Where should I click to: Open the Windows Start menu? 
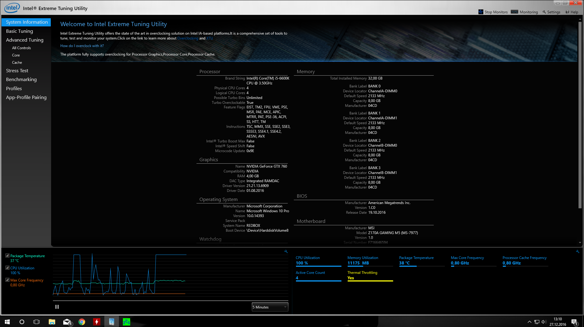(x=7, y=322)
